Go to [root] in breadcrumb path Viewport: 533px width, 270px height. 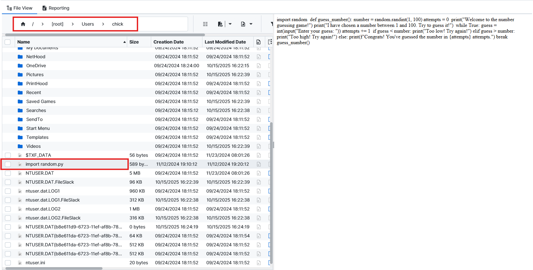pyautogui.click(x=58, y=24)
